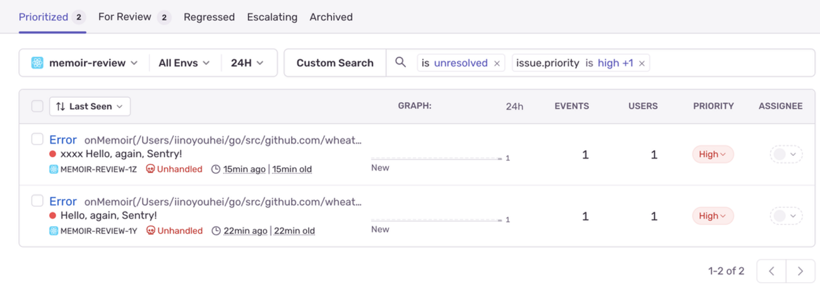Screen dimensions: 820x298
Task: Click the clock icon beside 22min ago
Action: (x=216, y=231)
